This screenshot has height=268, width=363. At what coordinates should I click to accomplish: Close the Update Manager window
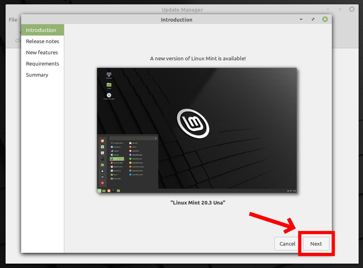pos(352,9)
